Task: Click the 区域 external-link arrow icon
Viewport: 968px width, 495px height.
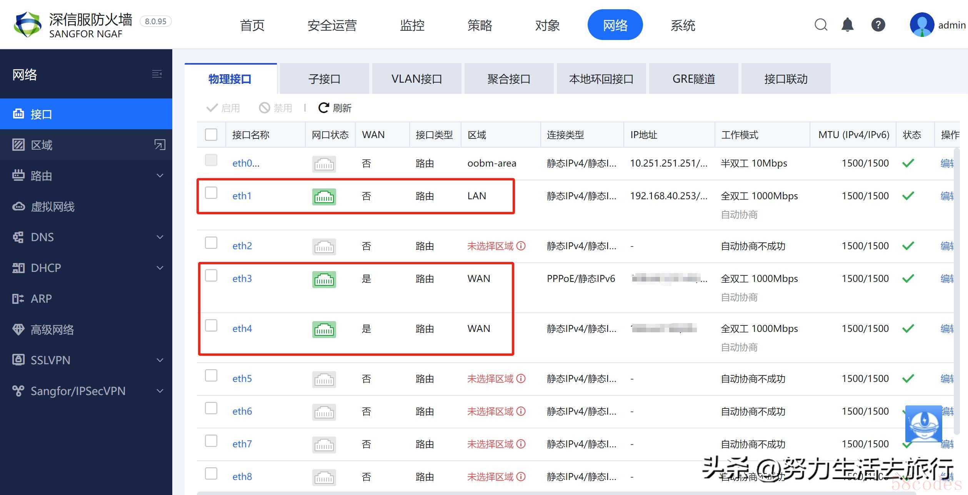Action: [160, 145]
